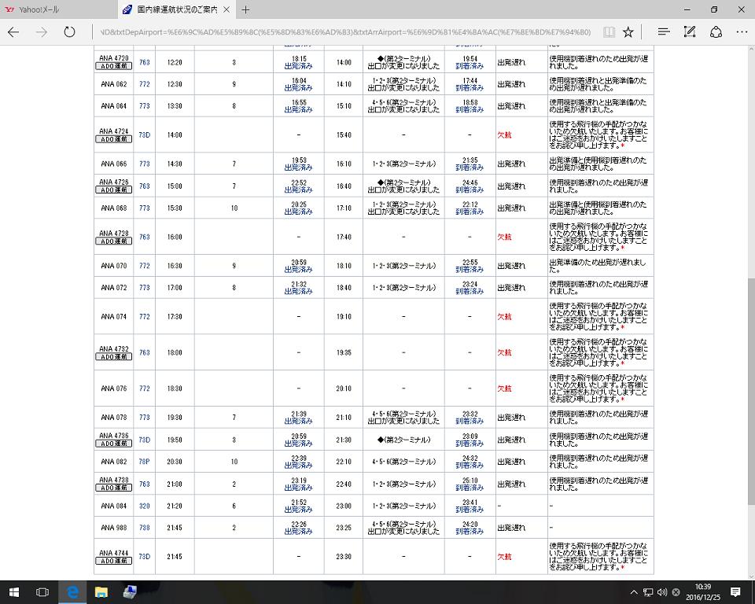Click 出発遅れ status for ANA 082
755x604 pixels.
(x=511, y=462)
